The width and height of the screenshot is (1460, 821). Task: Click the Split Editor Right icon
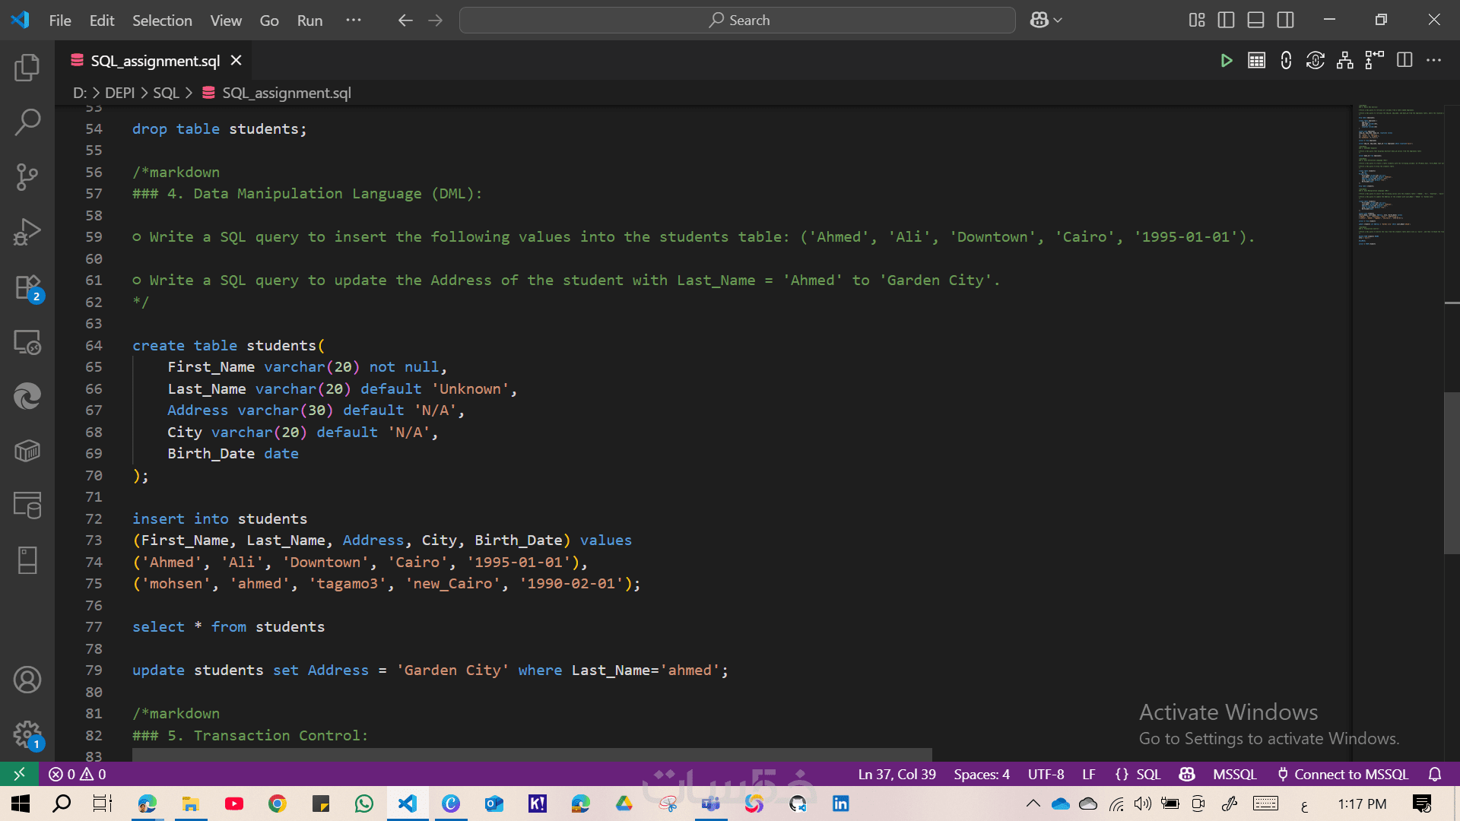(x=1404, y=61)
